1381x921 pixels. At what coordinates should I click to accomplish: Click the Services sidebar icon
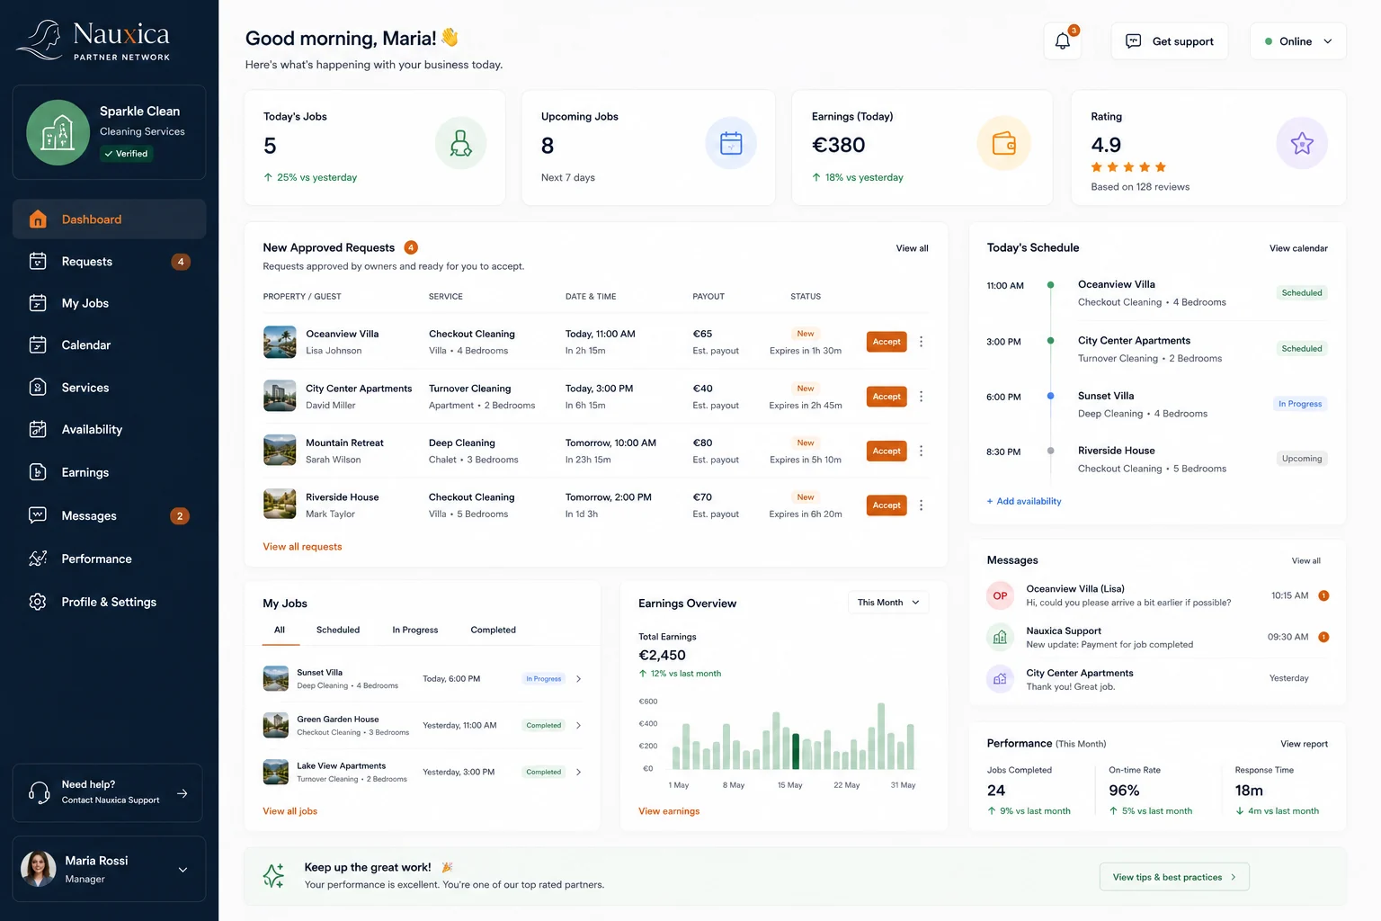click(x=38, y=388)
